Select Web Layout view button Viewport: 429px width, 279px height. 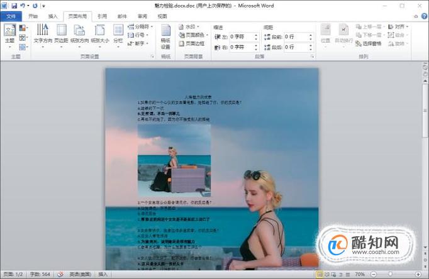pyautogui.click(x=333, y=274)
